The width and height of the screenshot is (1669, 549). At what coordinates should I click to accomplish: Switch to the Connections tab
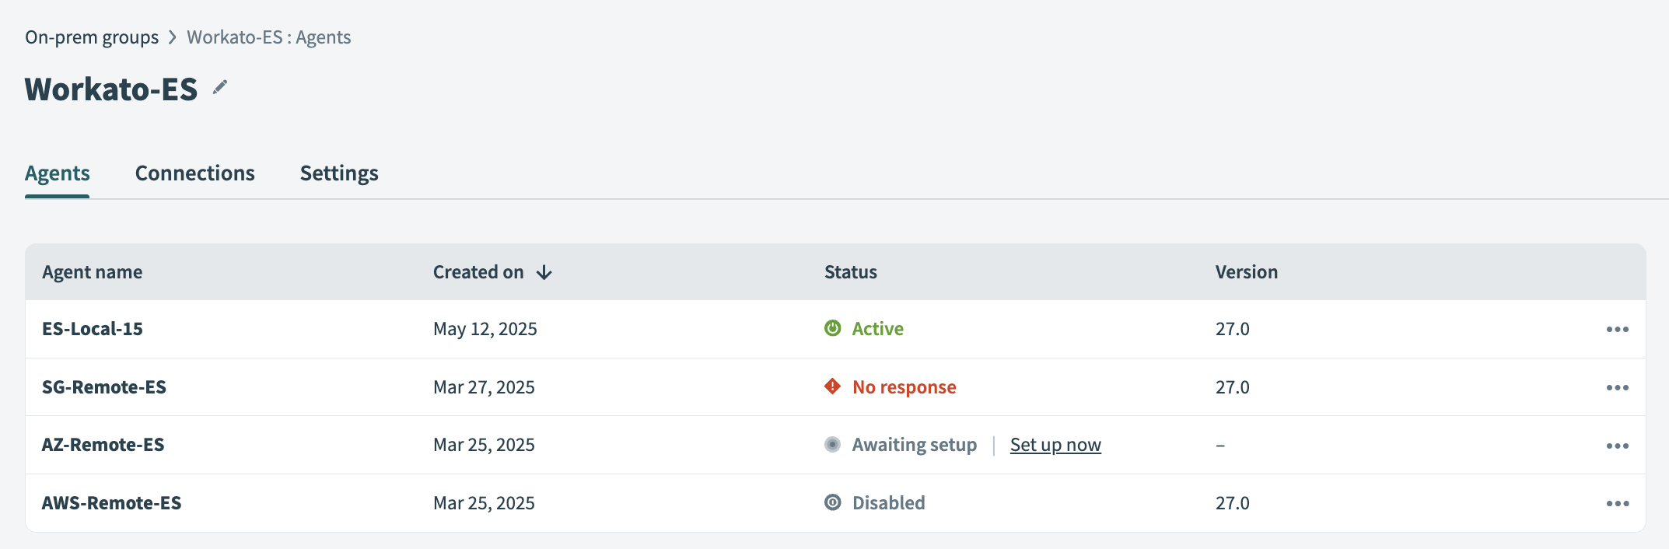pos(194,173)
